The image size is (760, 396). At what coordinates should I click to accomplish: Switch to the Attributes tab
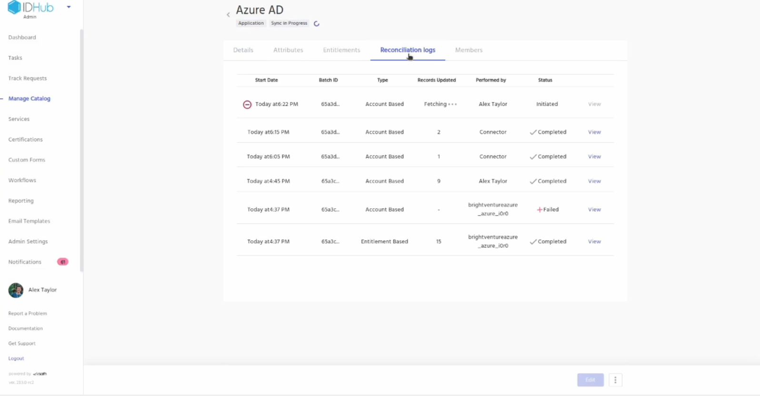point(288,50)
